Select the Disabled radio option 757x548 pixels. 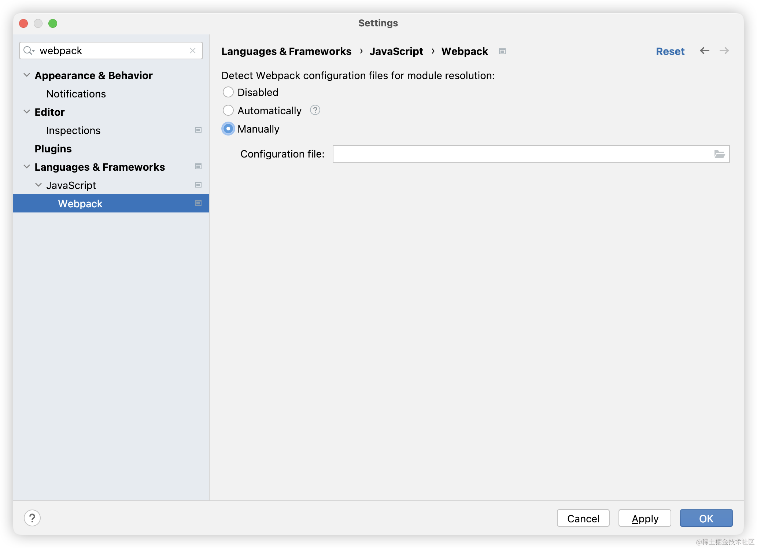(x=228, y=92)
